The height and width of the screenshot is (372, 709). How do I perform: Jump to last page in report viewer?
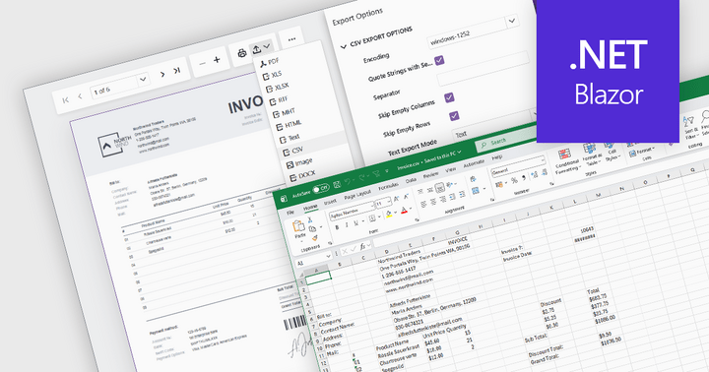click(x=177, y=70)
